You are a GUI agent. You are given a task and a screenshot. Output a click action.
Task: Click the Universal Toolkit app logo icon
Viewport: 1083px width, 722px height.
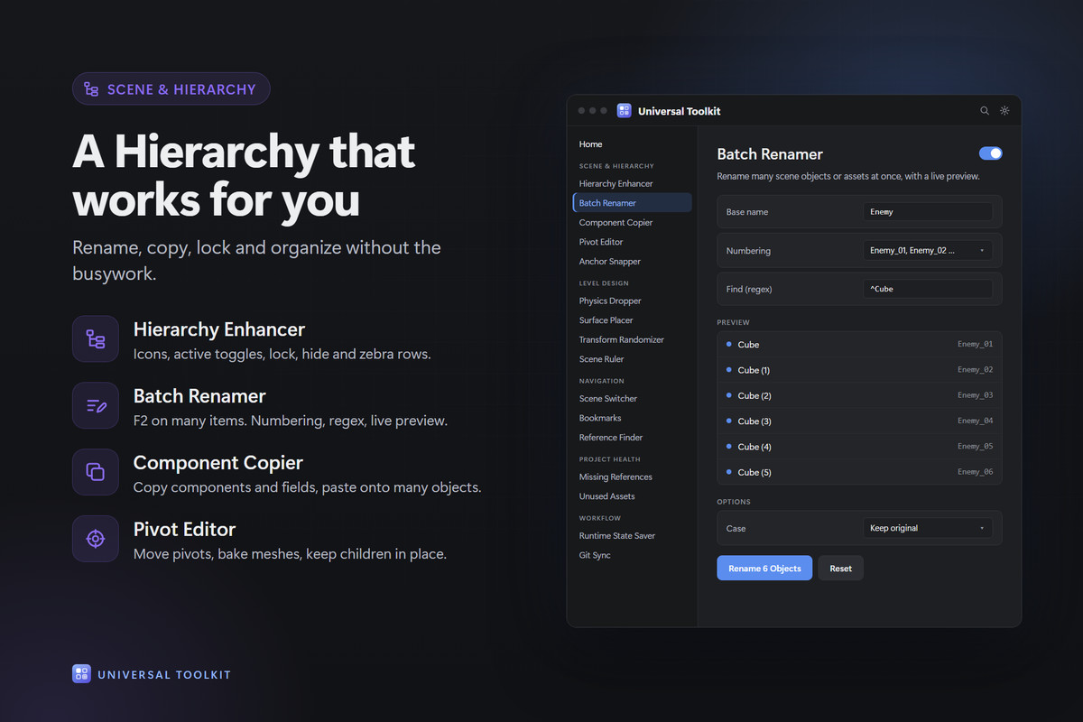624,111
